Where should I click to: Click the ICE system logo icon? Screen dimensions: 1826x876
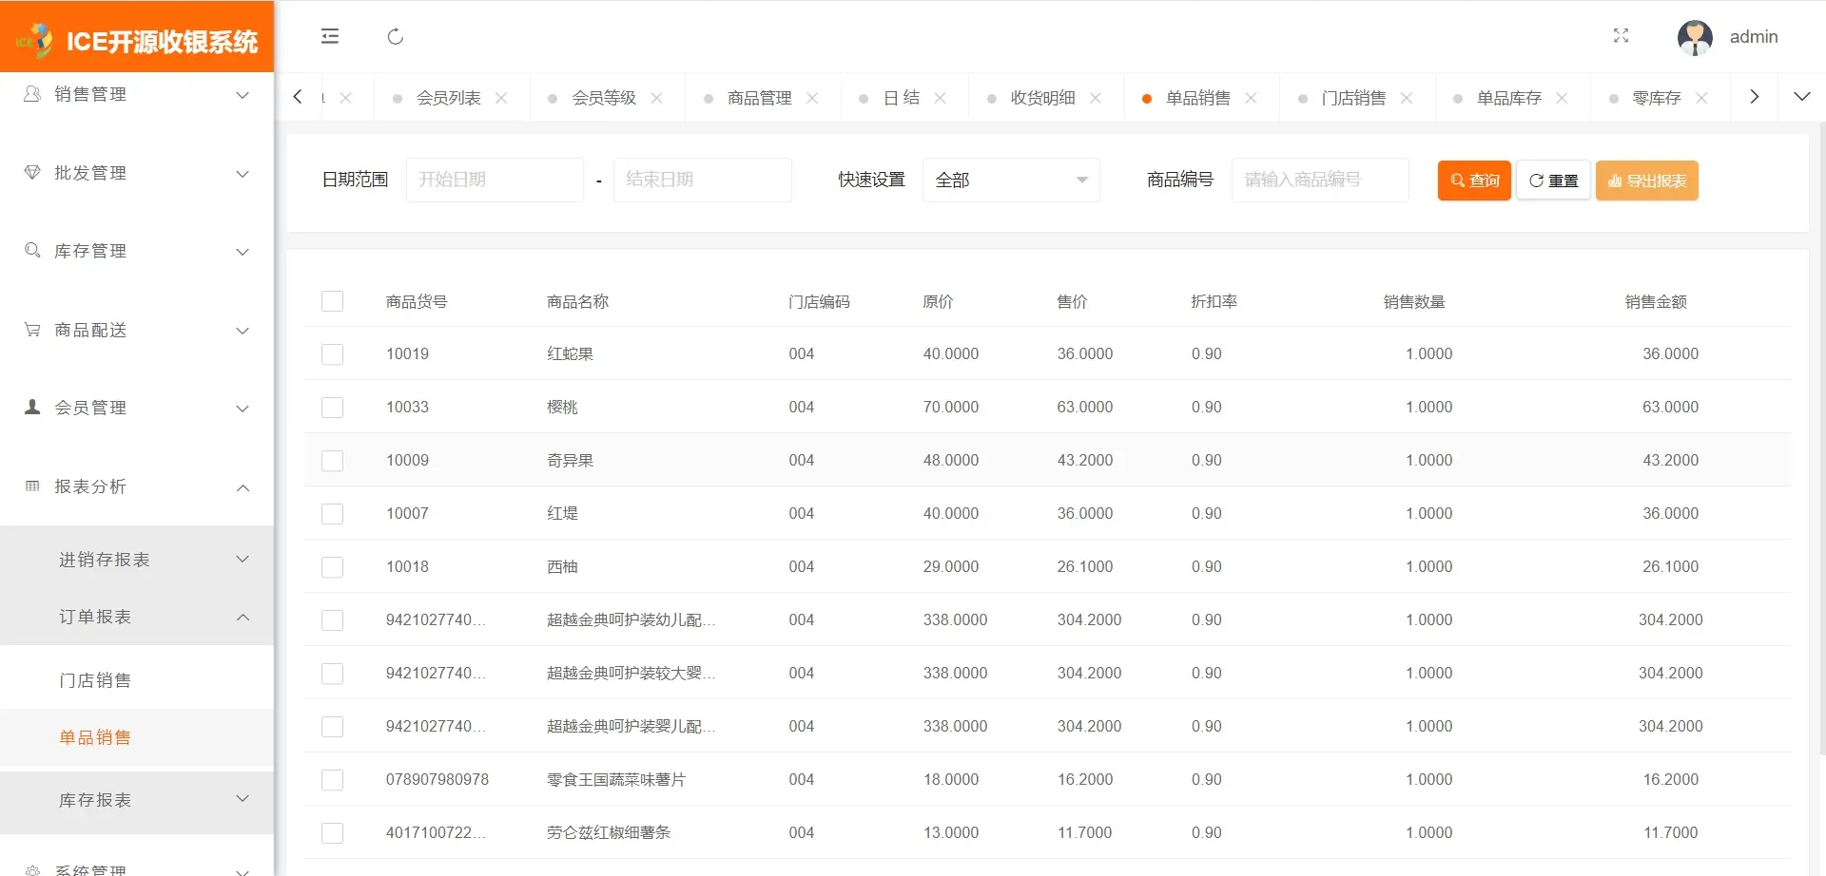34,41
